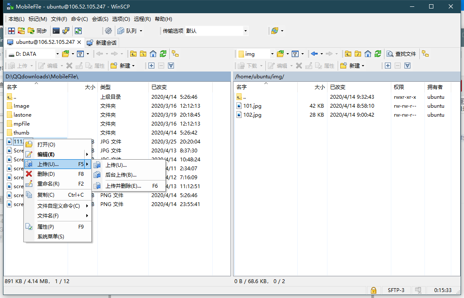464x298 pixels.
Task: Click the local select files plus icon
Action: pos(151,66)
